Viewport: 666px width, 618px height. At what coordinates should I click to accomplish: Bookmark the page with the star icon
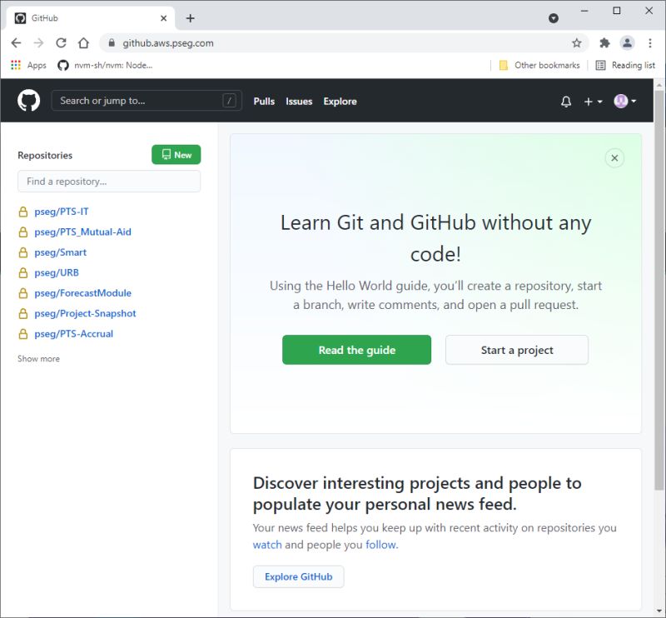576,42
